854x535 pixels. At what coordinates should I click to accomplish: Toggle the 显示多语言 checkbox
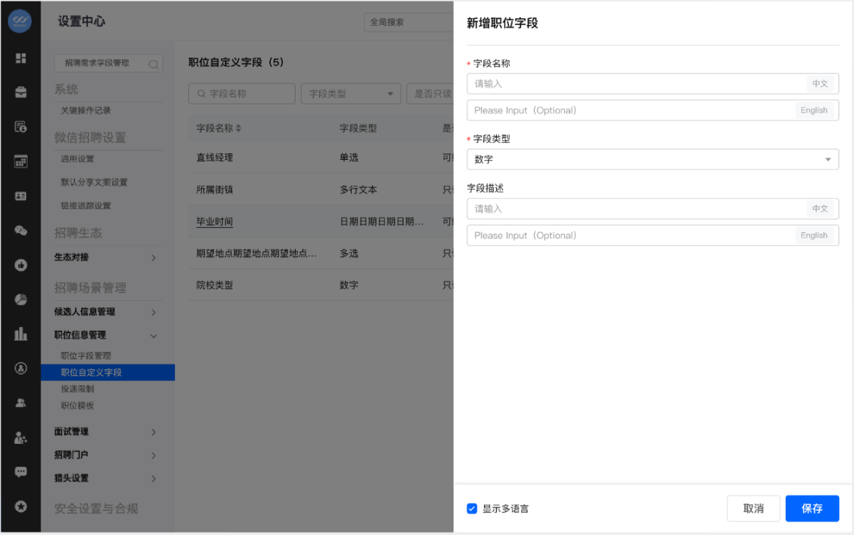(x=472, y=509)
